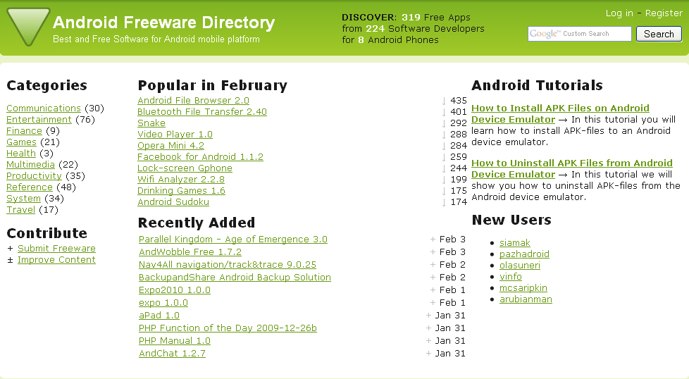Click the New Users heading
689x379 pixels.
point(511,220)
